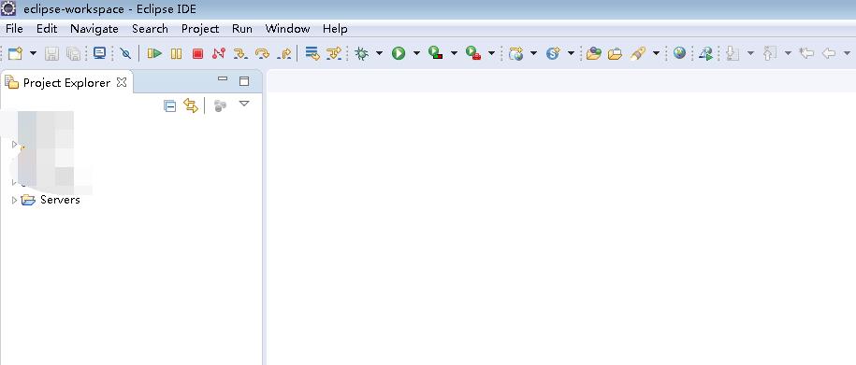This screenshot has width=856, height=365.
Task: Click the External Tools run icon
Action: [472, 53]
